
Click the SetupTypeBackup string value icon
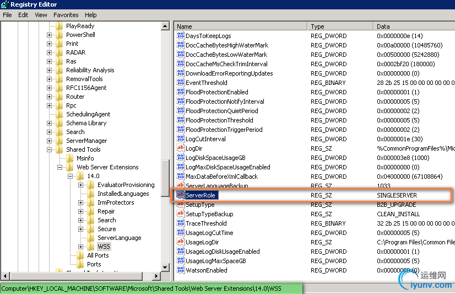pyautogui.click(x=181, y=213)
